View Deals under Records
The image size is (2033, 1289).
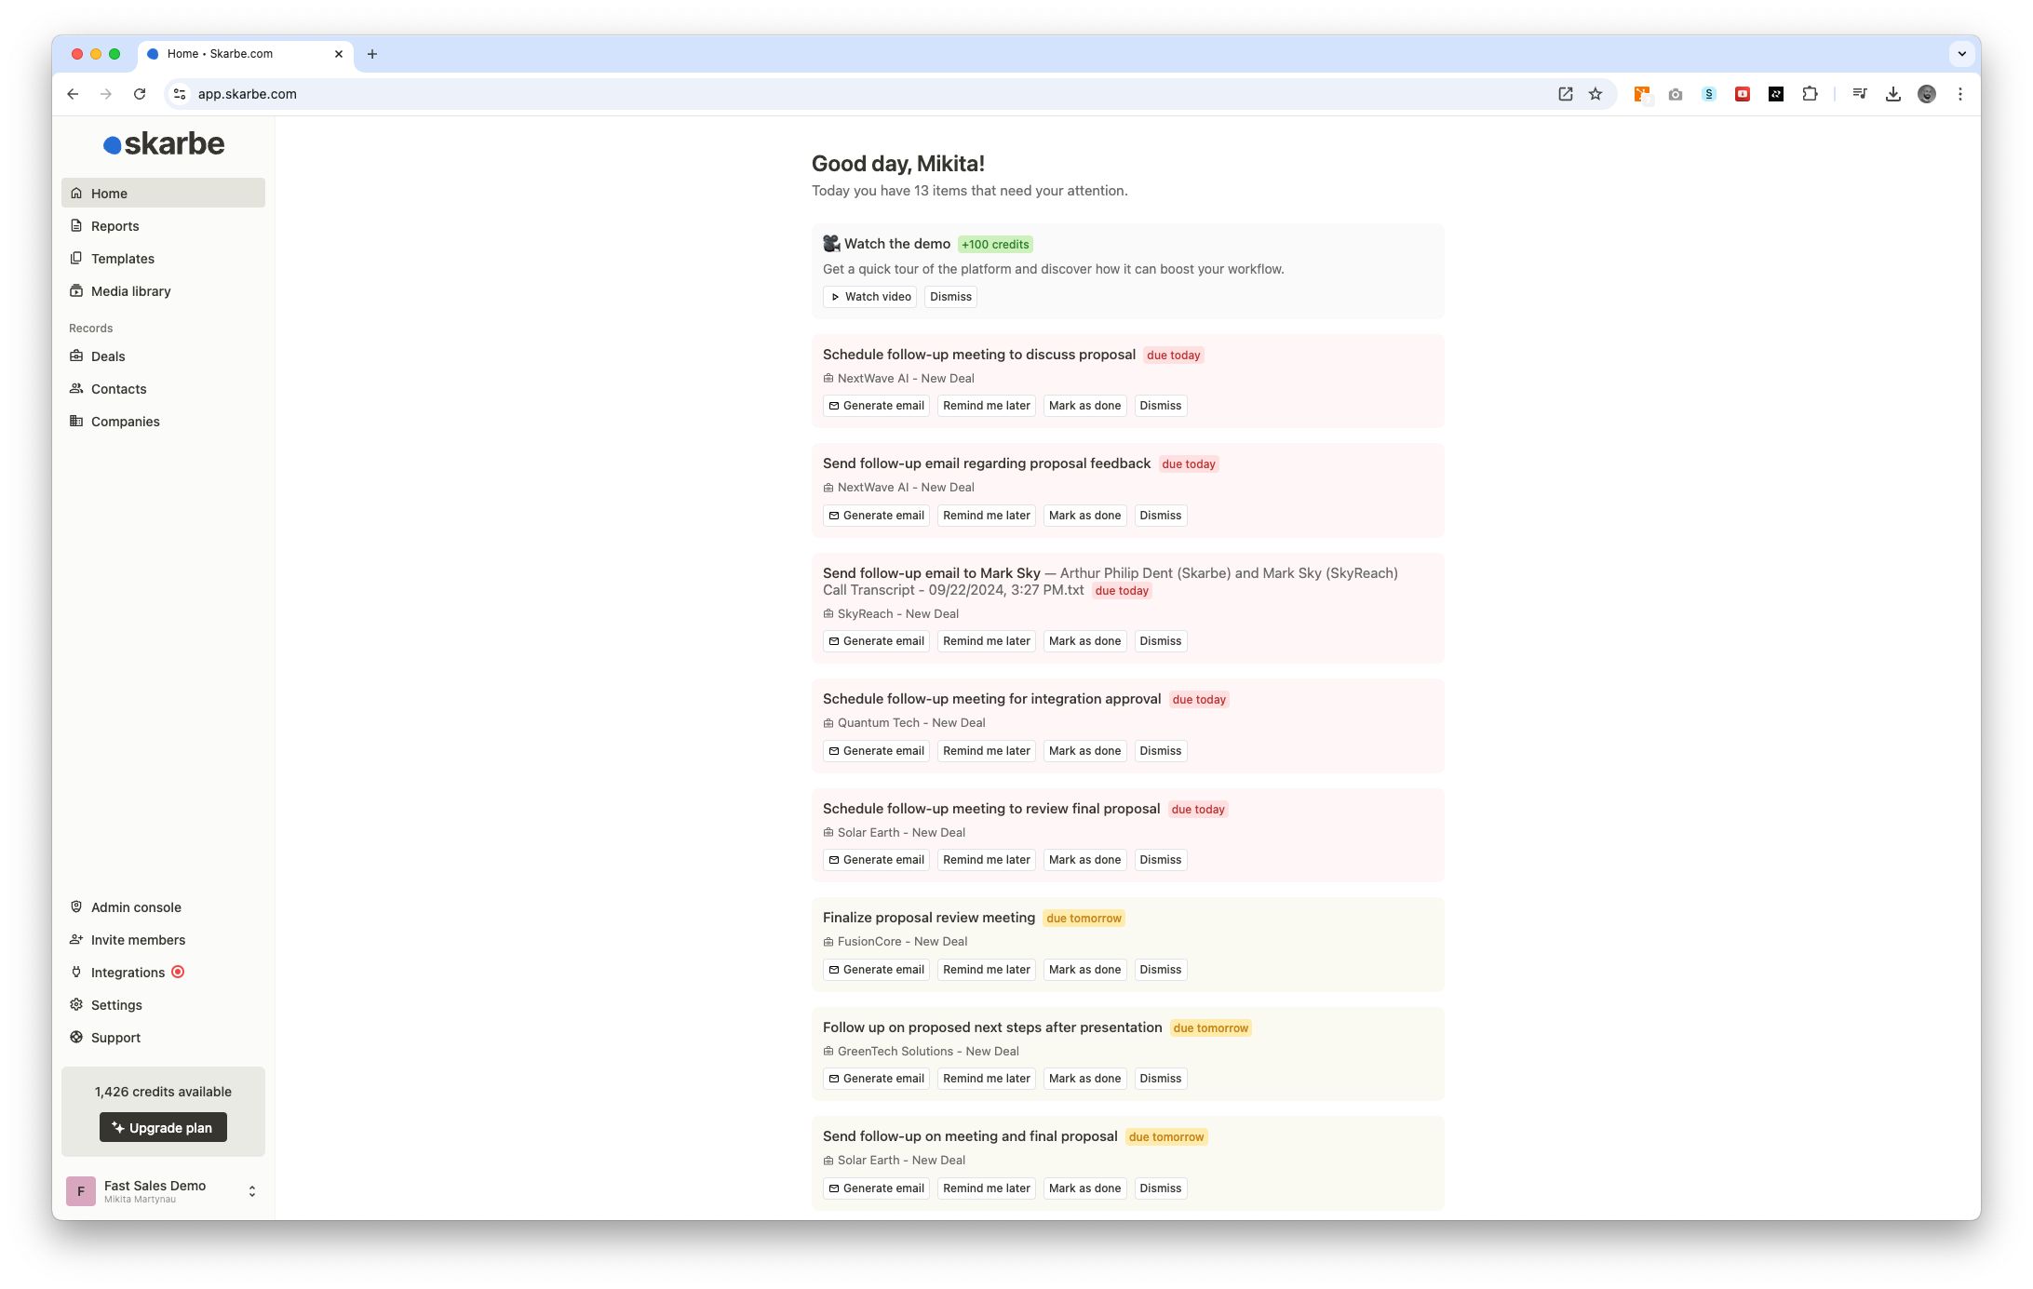(x=108, y=356)
